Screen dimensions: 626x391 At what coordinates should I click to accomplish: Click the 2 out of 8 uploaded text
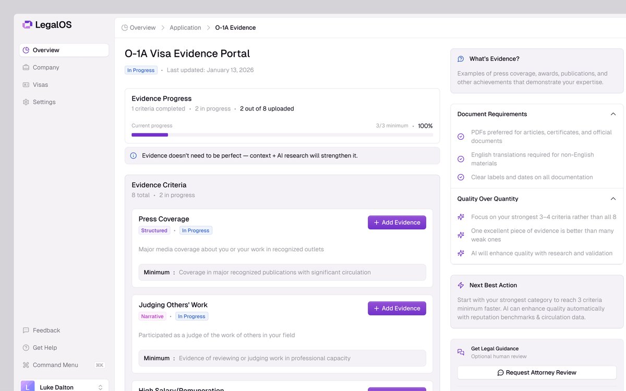point(267,108)
